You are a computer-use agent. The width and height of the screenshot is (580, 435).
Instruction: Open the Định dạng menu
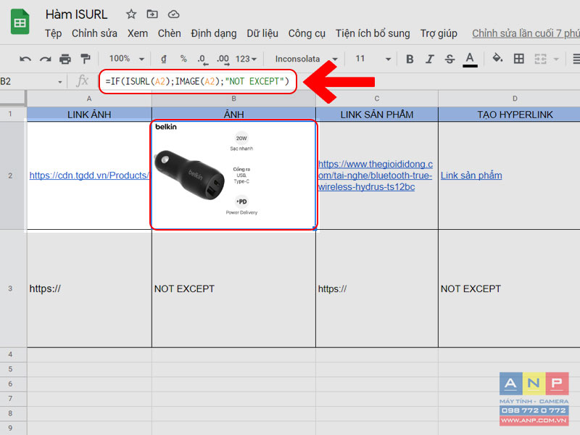[x=213, y=33]
